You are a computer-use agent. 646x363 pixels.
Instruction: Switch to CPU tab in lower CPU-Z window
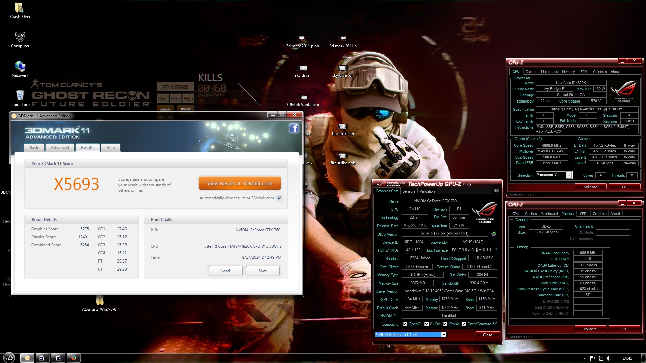tap(516, 214)
